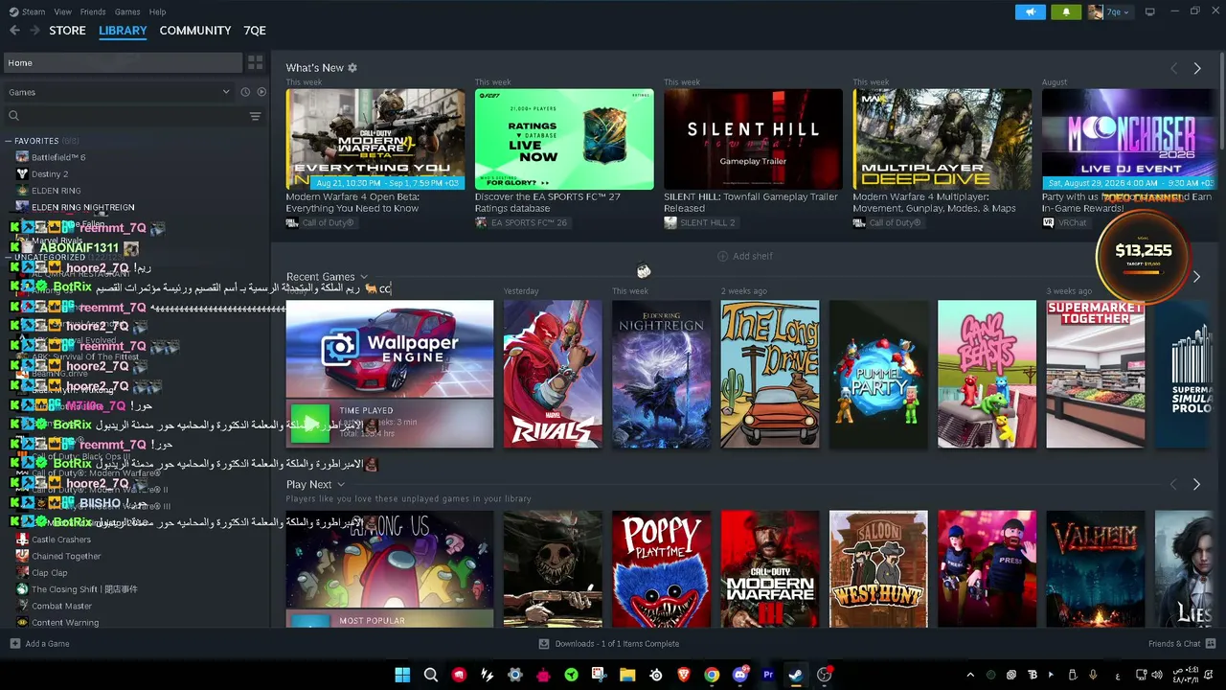Open Friends & Chat
The width and height of the screenshot is (1226, 690).
coord(1181,644)
